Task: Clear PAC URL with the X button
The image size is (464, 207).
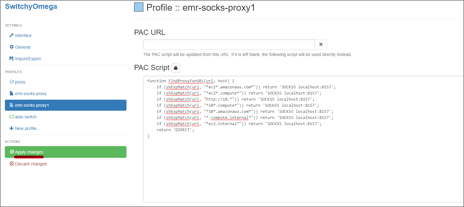Action: click(x=321, y=45)
